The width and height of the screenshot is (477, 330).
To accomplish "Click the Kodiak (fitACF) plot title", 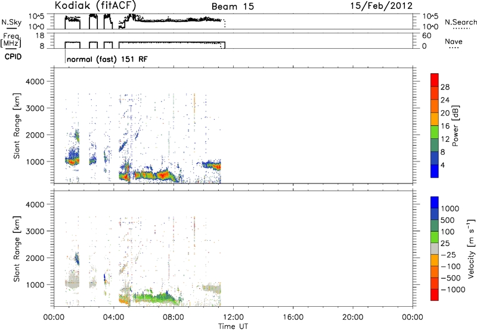I will [x=95, y=6].
